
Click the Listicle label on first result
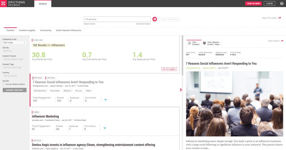50,78
